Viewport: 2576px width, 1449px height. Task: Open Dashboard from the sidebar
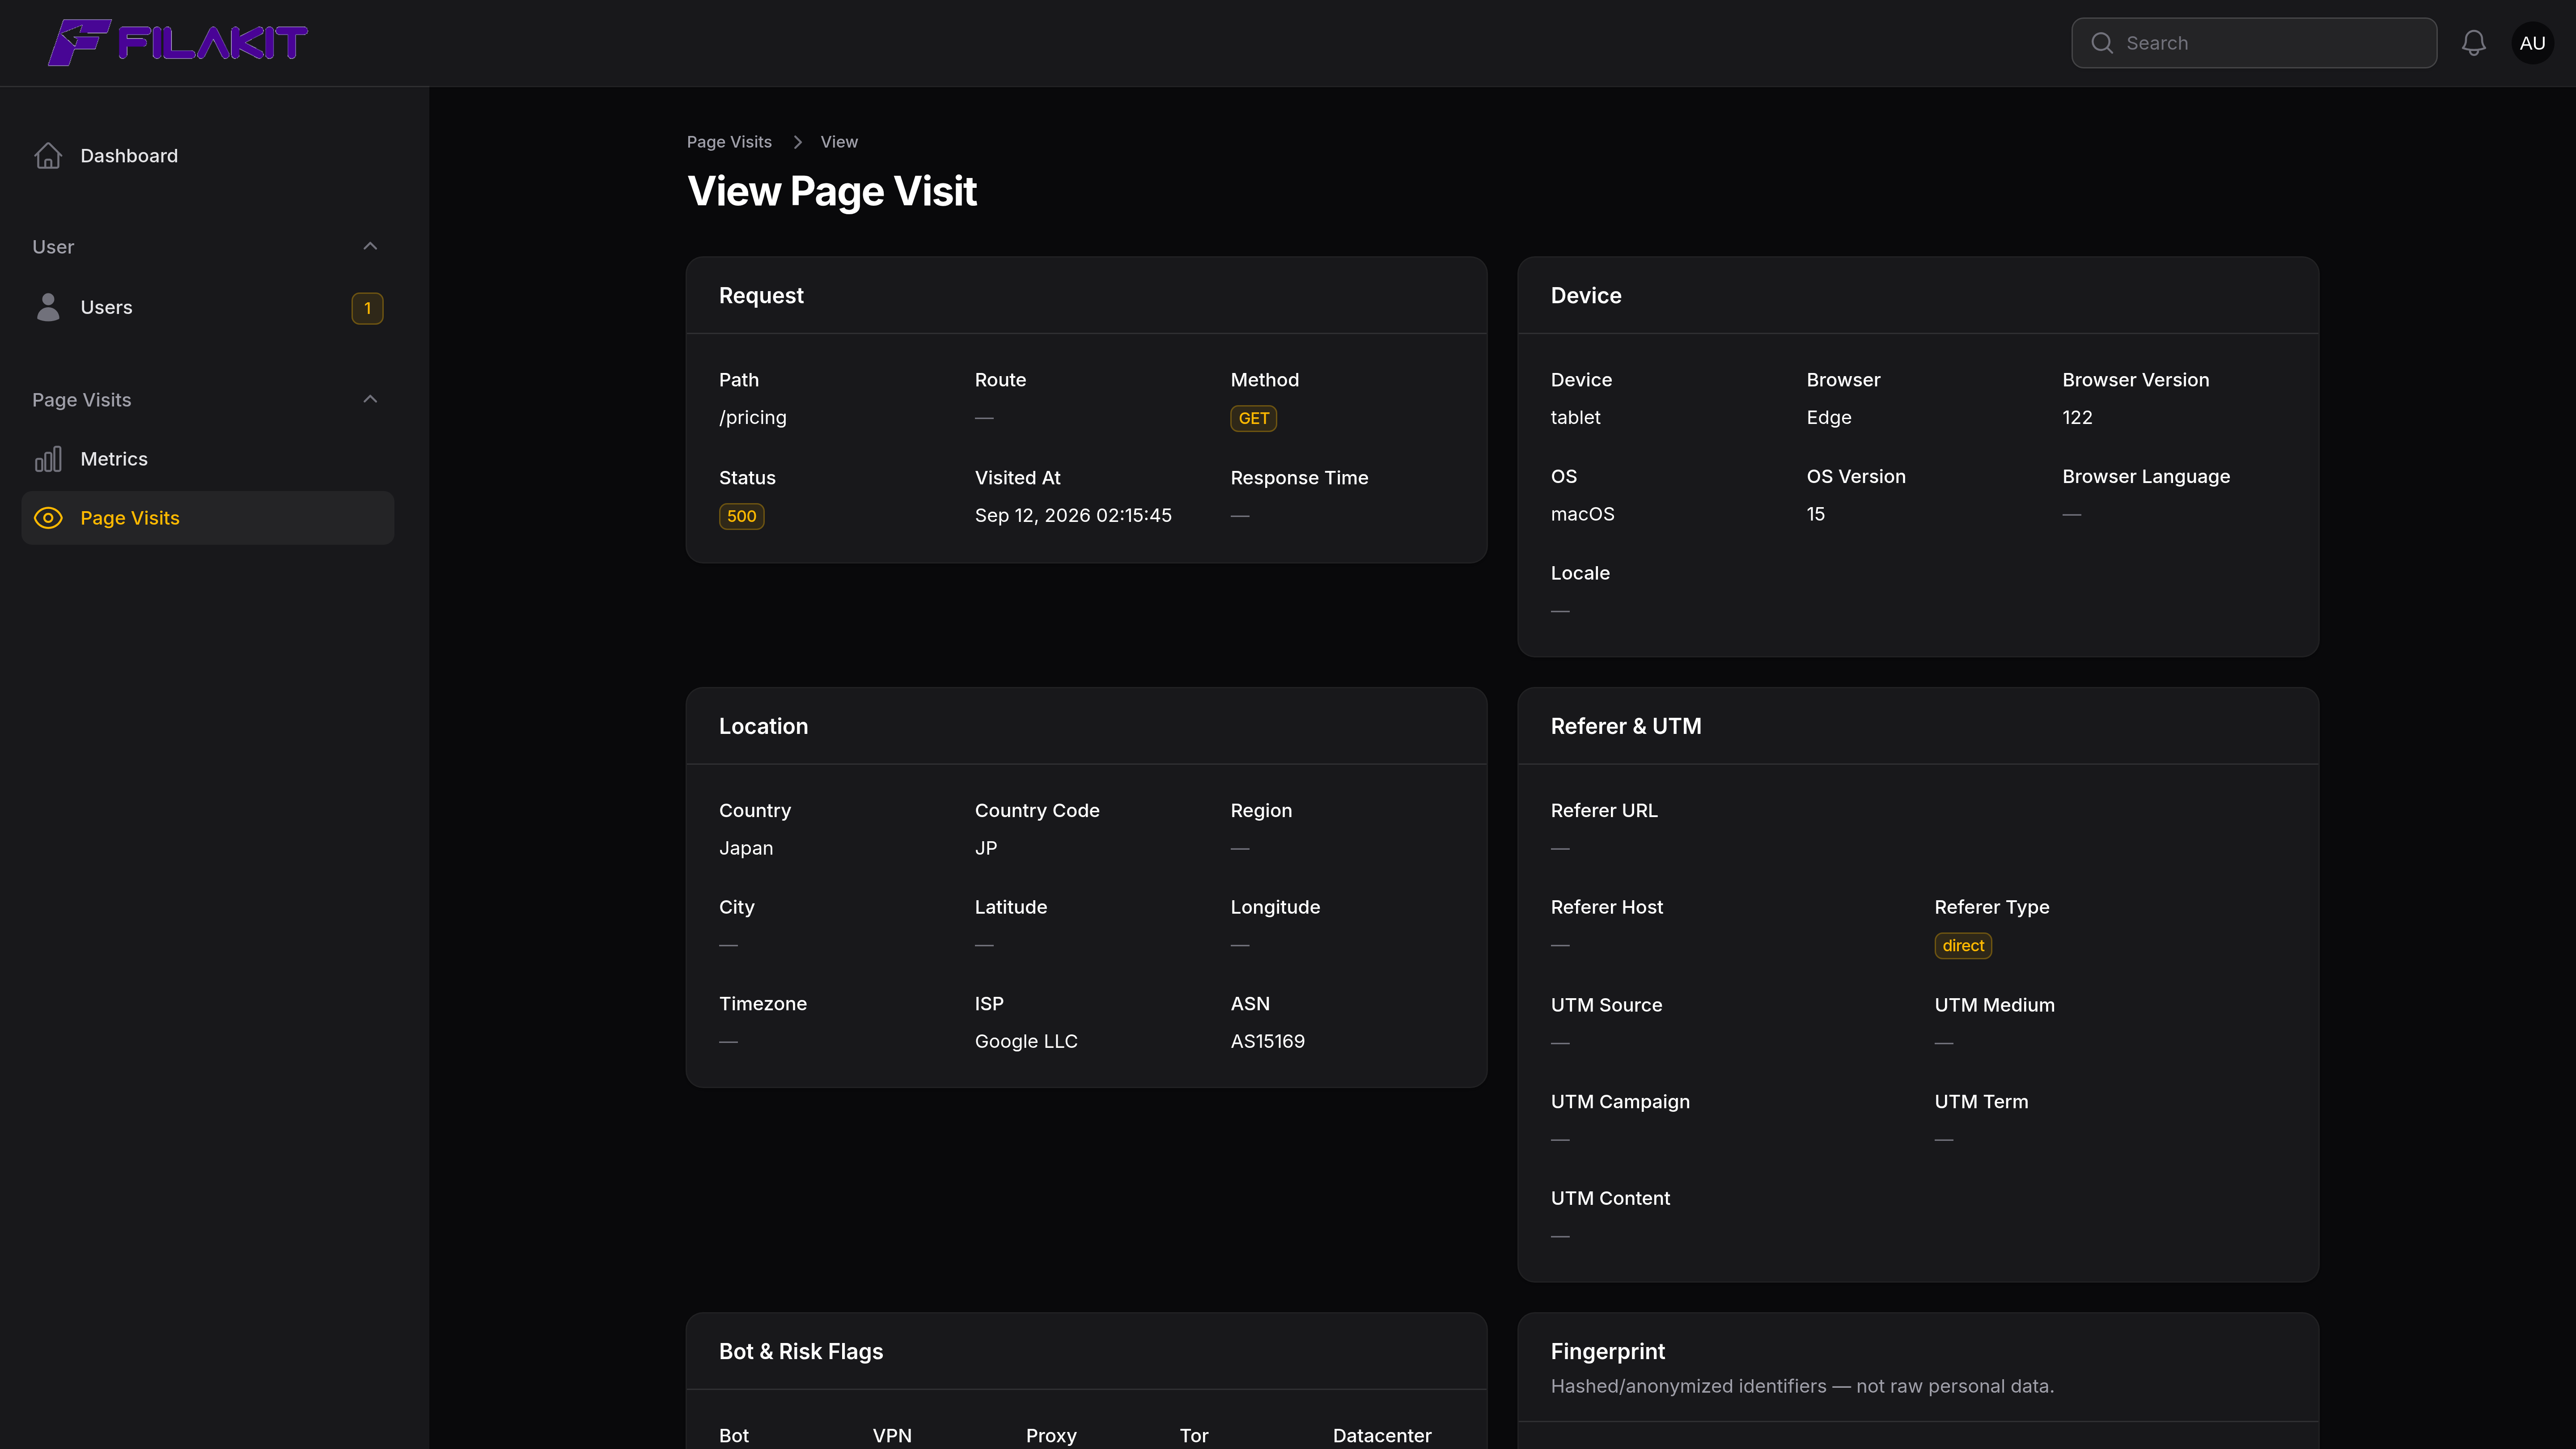[x=207, y=156]
